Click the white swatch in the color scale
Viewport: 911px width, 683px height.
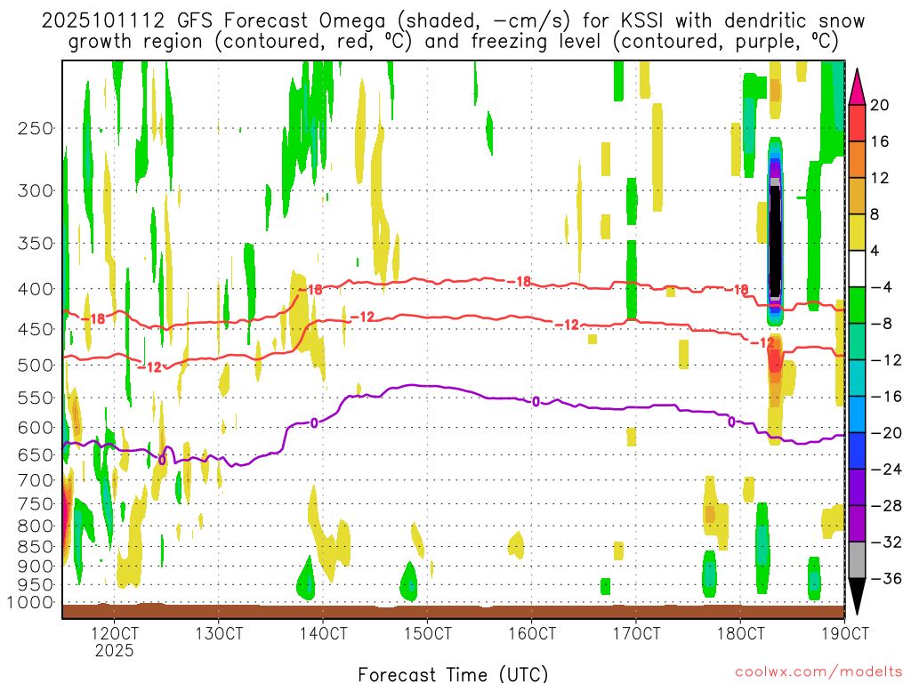coord(857,269)
